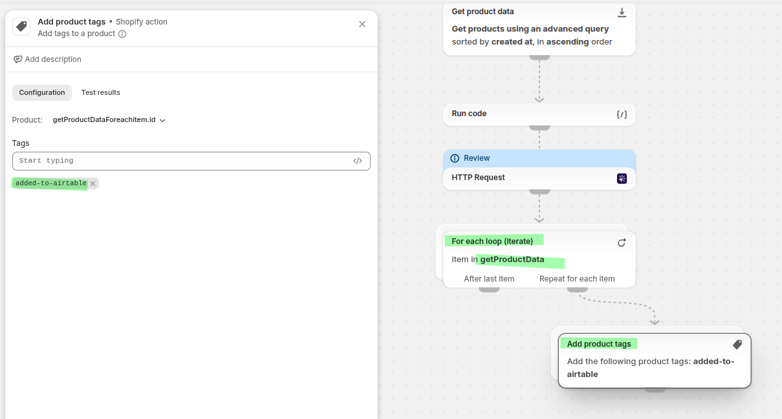Expand the Product variable dropdown
This screenshot has width=782, height=419.
coord(162,120)
